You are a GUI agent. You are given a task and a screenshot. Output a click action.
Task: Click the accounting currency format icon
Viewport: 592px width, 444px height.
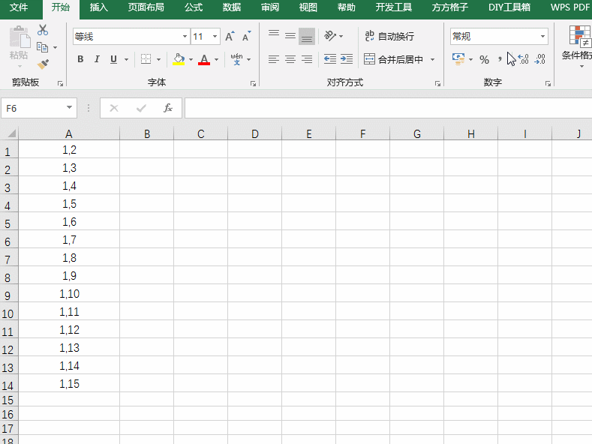(x=458, y=59)
